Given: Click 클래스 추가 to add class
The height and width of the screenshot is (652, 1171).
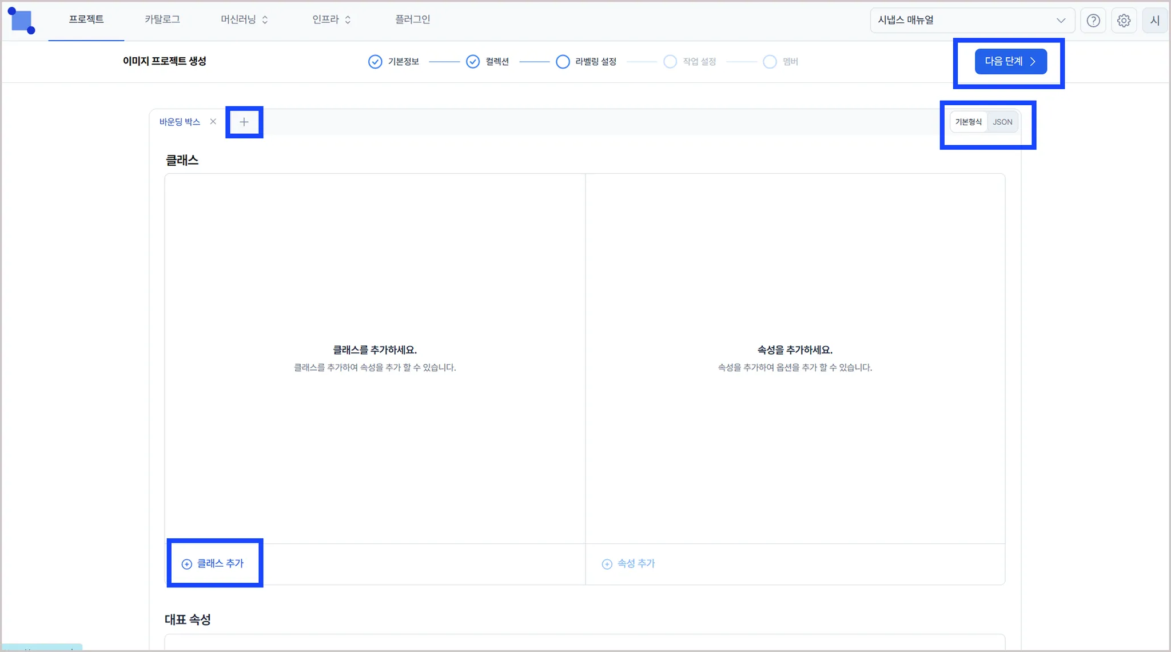Looking at the screenshot, I should [213, 563].
